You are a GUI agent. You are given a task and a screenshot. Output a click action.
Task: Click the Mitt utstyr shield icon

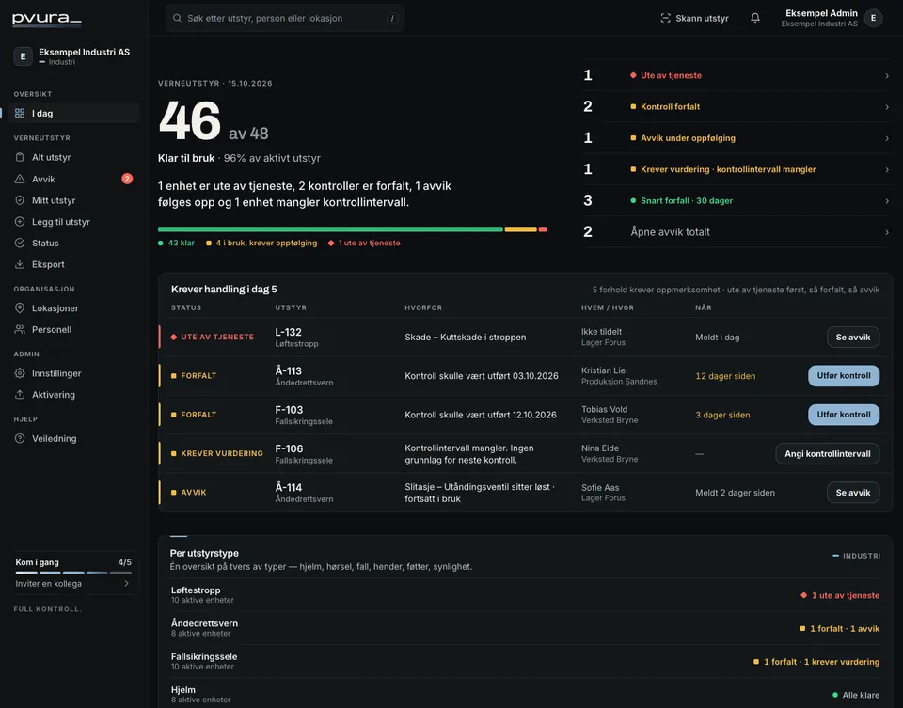coord(20,200)
